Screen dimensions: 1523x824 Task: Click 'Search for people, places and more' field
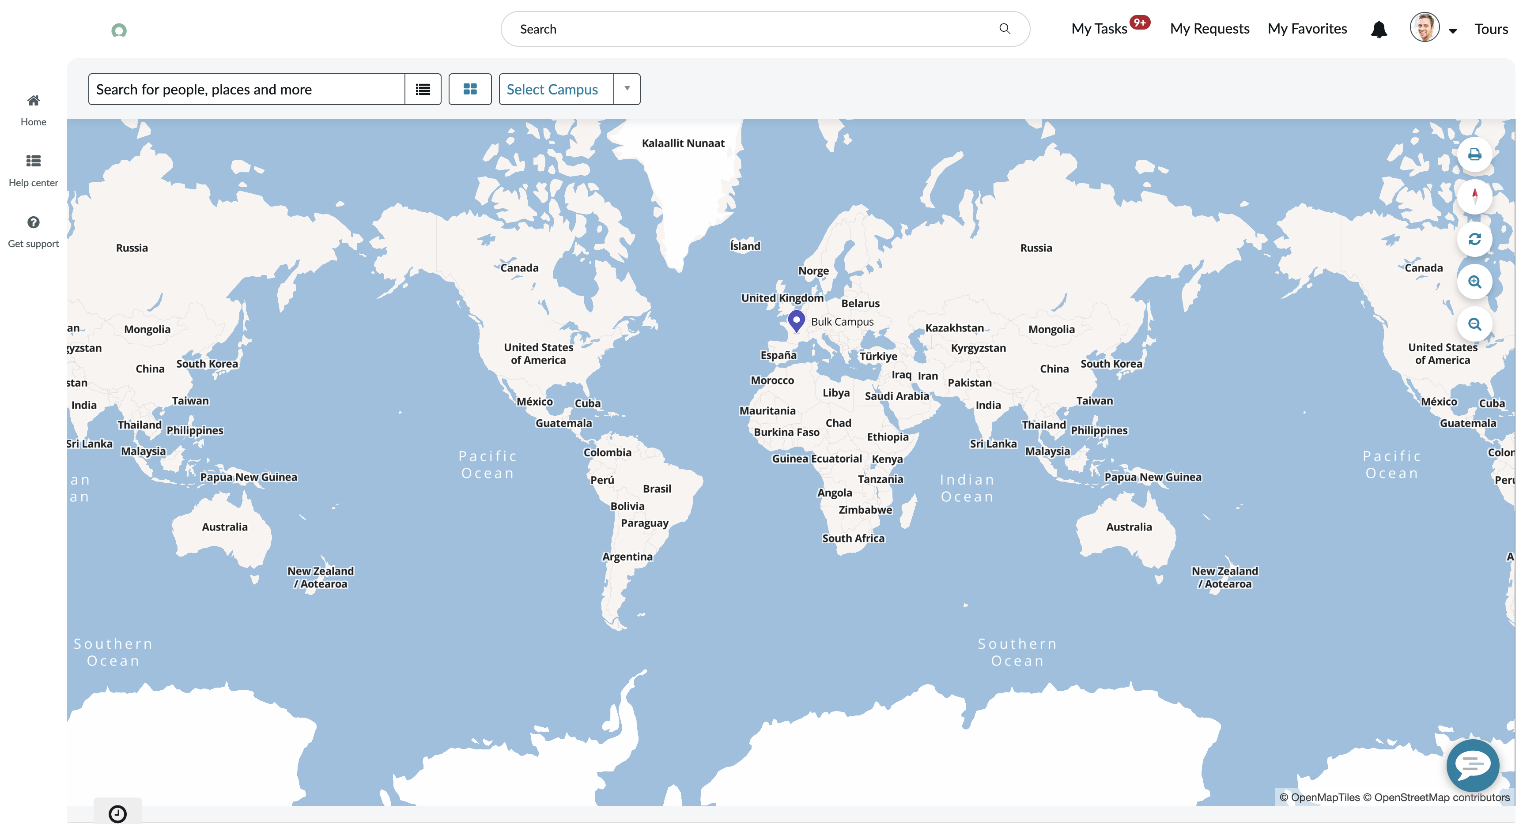[246, 89]
